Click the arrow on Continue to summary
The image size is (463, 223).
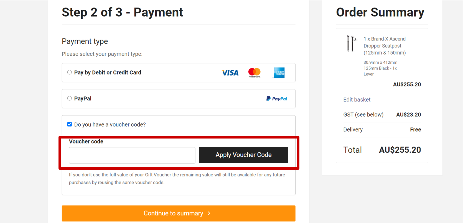point(209,213)
